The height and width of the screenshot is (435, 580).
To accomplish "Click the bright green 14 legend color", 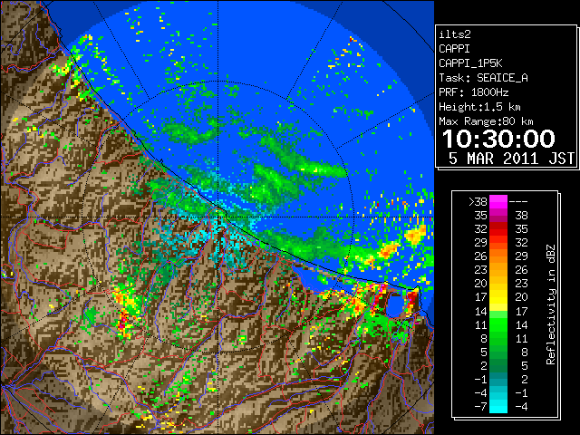I will [498, 314].
